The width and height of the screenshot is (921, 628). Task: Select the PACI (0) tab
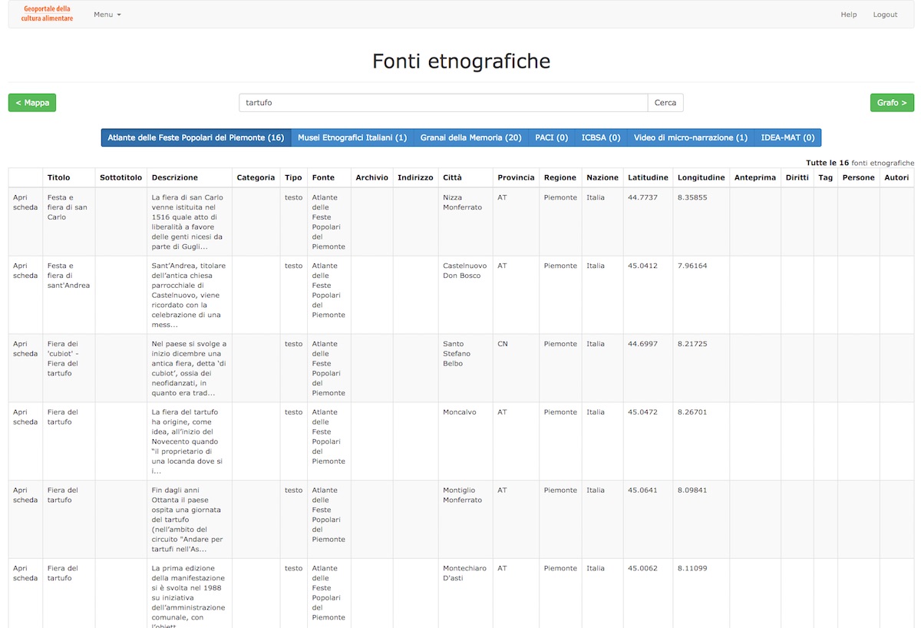point(551,138)
